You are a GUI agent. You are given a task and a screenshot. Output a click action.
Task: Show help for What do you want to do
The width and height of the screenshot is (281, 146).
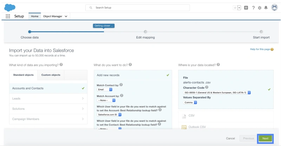click(x=130, y=65)
